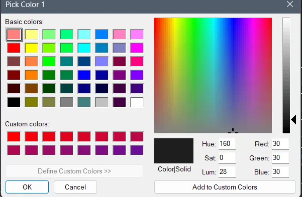Click the black luminance slider arrow
Image resolution: width=302 pixels, height=197 pixels.
pyautogui.click(x=293, y=119)
